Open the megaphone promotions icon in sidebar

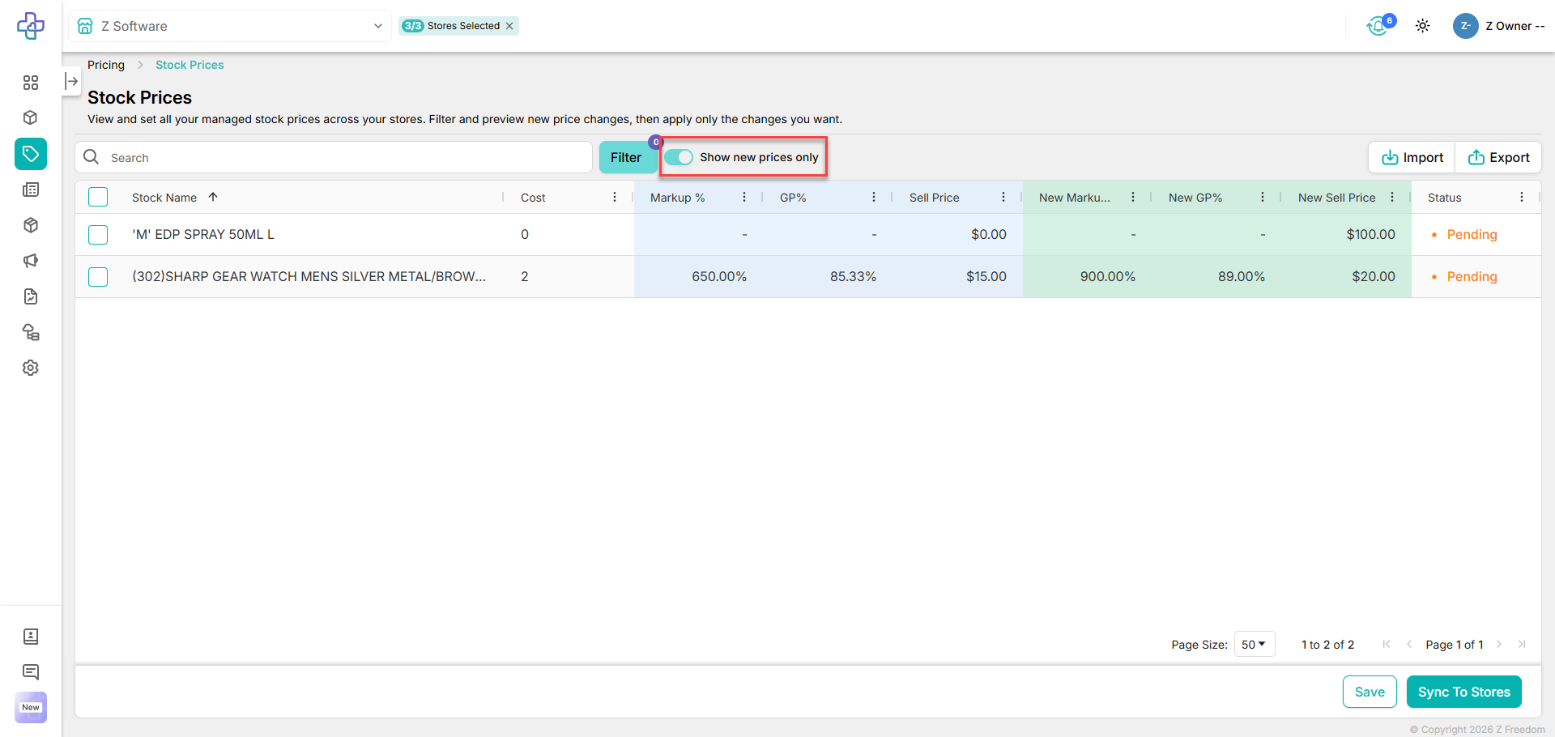(31, 261)
